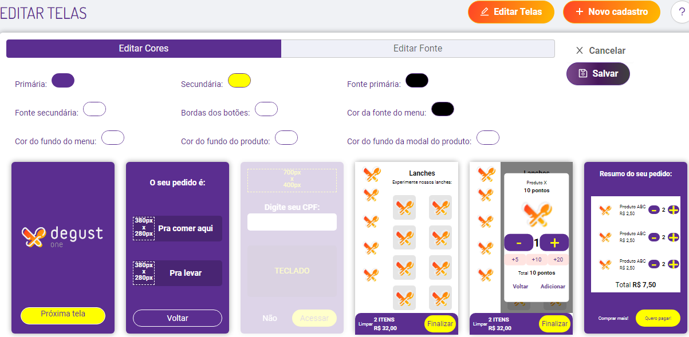Click the large minus button in product modal

(518, 243)
